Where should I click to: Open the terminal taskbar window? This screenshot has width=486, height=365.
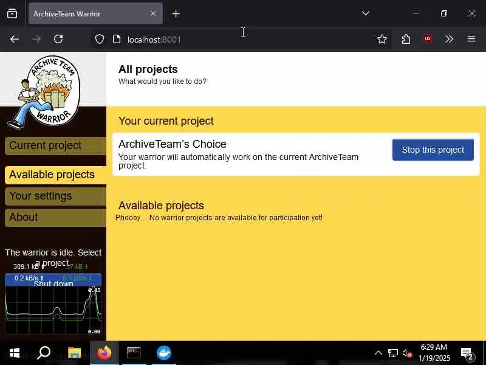[134, 353]
